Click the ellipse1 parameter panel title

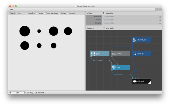click(90, 13)
